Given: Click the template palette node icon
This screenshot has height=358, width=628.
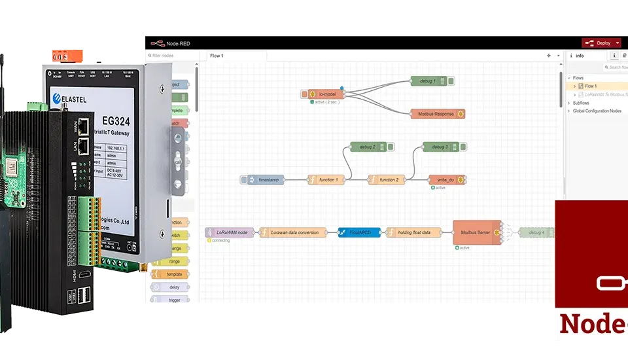Looking at the screenshot, I should pos(156,275).
